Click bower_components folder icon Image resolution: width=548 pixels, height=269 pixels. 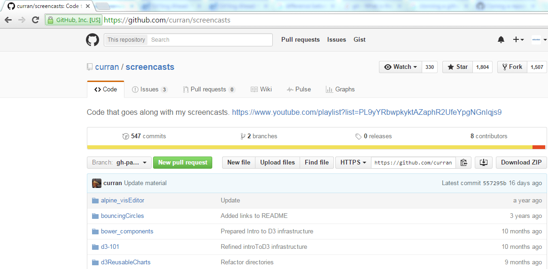(x=95, y=232)
